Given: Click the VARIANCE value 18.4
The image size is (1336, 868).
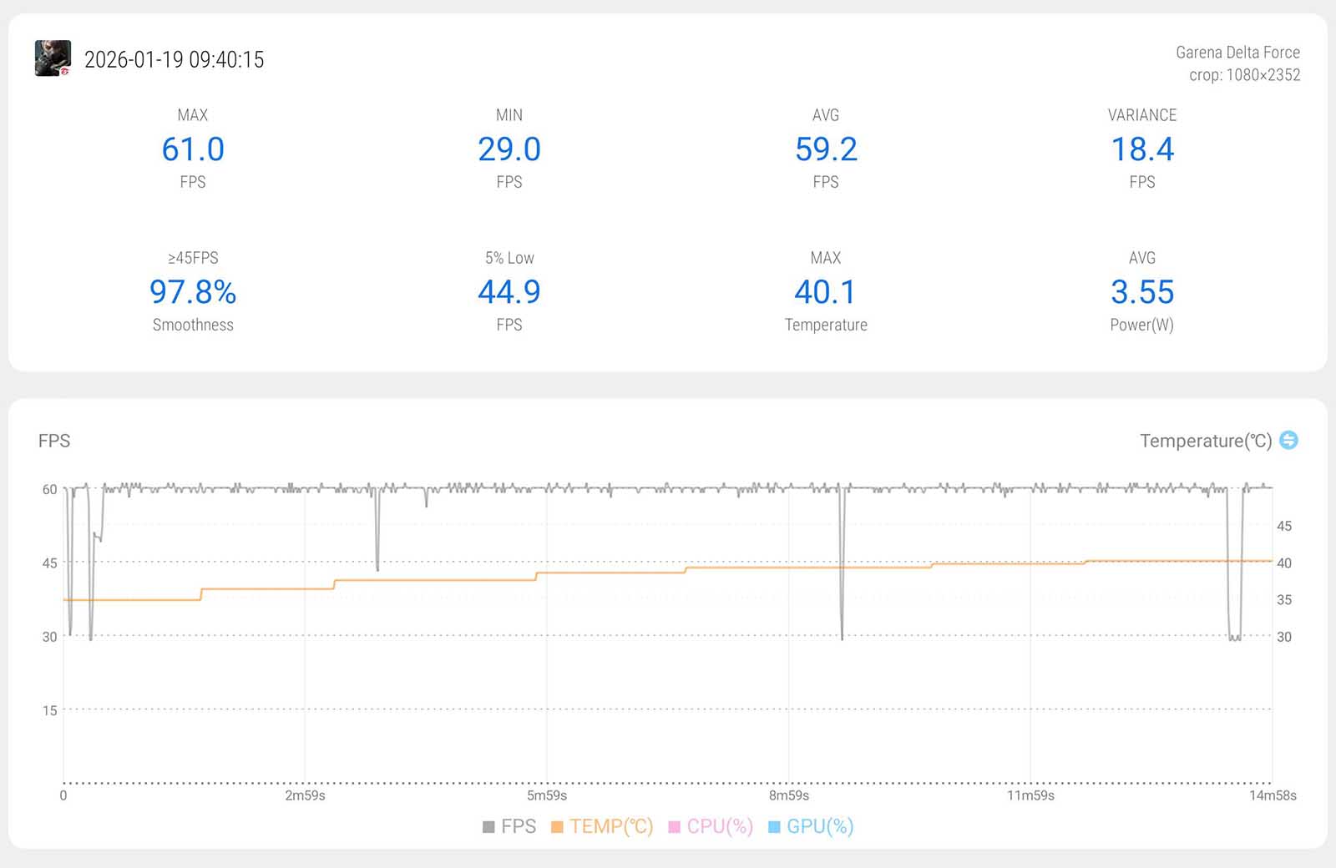Looking at the screenshot, I should pyautogui.click(x=1142, y=149).
